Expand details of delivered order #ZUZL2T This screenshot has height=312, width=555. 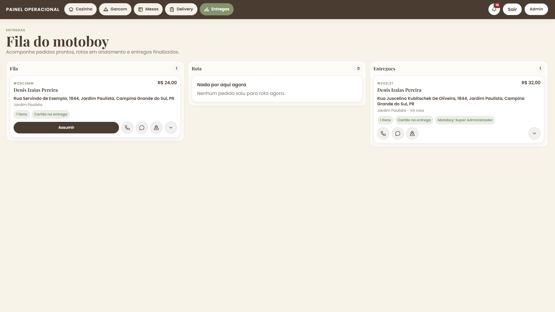pyautogui.click(x=534, y=133)
